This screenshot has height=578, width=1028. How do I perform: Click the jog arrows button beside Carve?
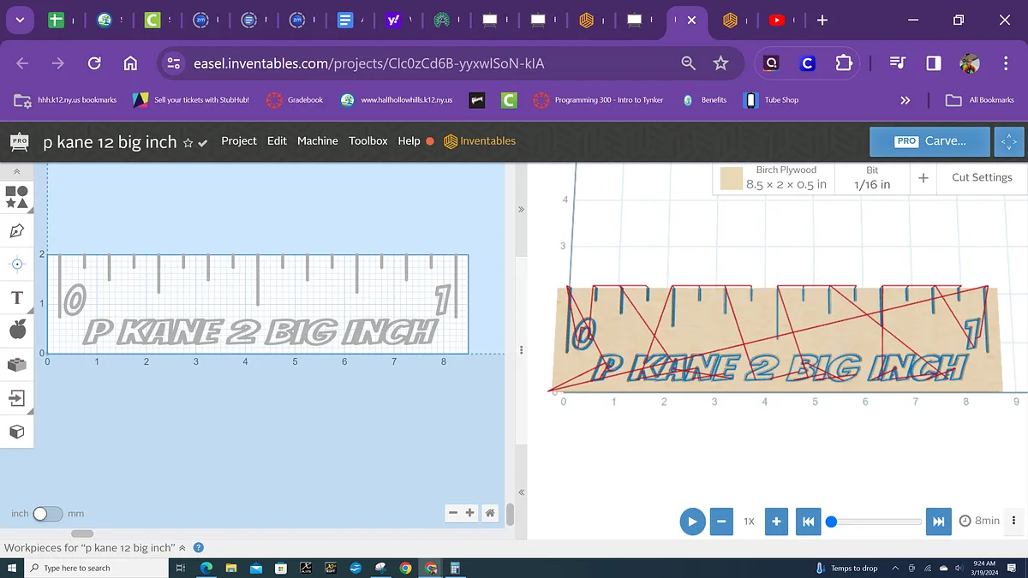point(1008,142)
